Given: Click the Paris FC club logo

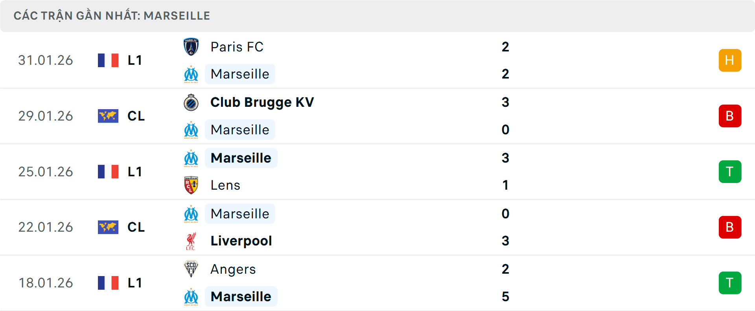Looking at the screenshot, I should point(192,47).
